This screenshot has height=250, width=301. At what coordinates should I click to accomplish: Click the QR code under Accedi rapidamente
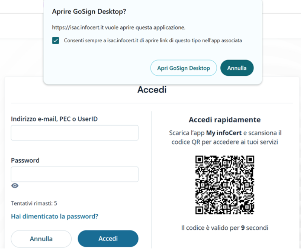pyautogui.click(x=224, y=185)
